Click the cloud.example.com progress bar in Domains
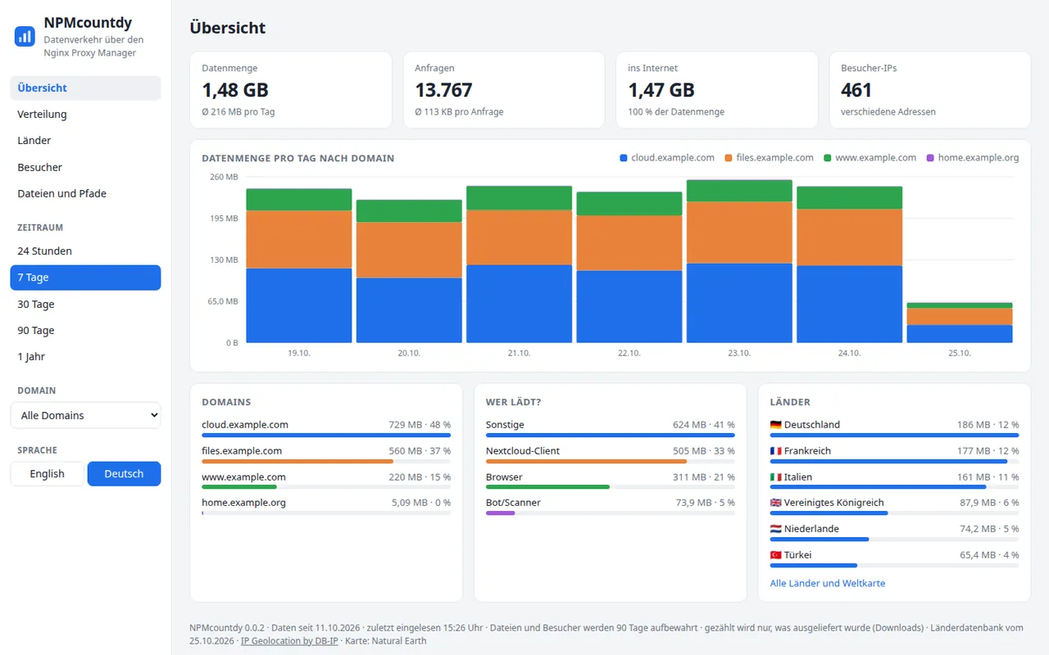The image size is (1049, 655). point(326,436)
